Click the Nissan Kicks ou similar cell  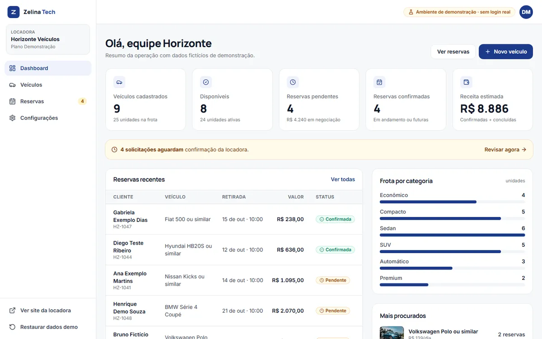pyautogui.click(x=185, y=280)
